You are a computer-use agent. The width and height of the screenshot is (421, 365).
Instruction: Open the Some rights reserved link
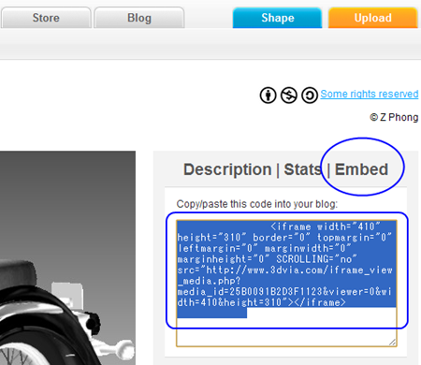tap(370, 94)
